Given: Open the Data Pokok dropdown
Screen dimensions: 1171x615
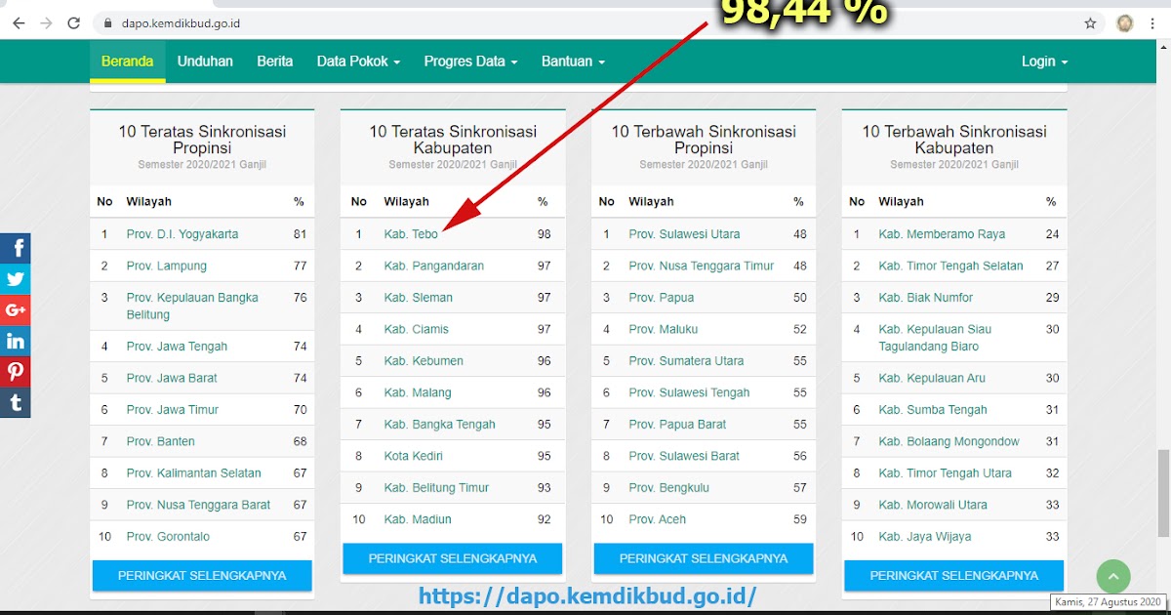Looking at the screenshot, I should [x=357, y=61].
